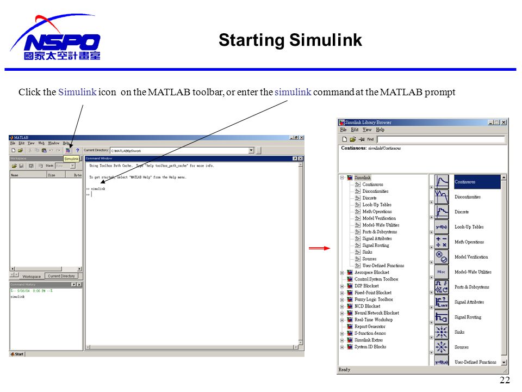522x392 pixels.
Task: Select the Discrete block library icon
Action: pos(442,212)
